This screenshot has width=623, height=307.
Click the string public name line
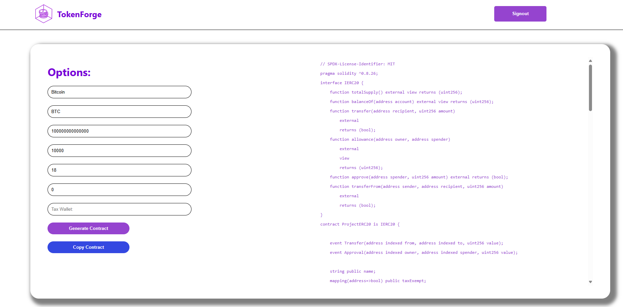tap(353, 271)
